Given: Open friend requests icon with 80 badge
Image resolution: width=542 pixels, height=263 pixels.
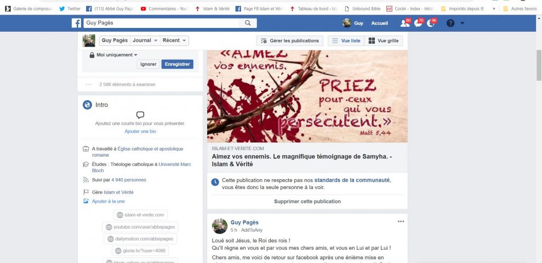Looking at the screenshot, I should tap(404, 23).
